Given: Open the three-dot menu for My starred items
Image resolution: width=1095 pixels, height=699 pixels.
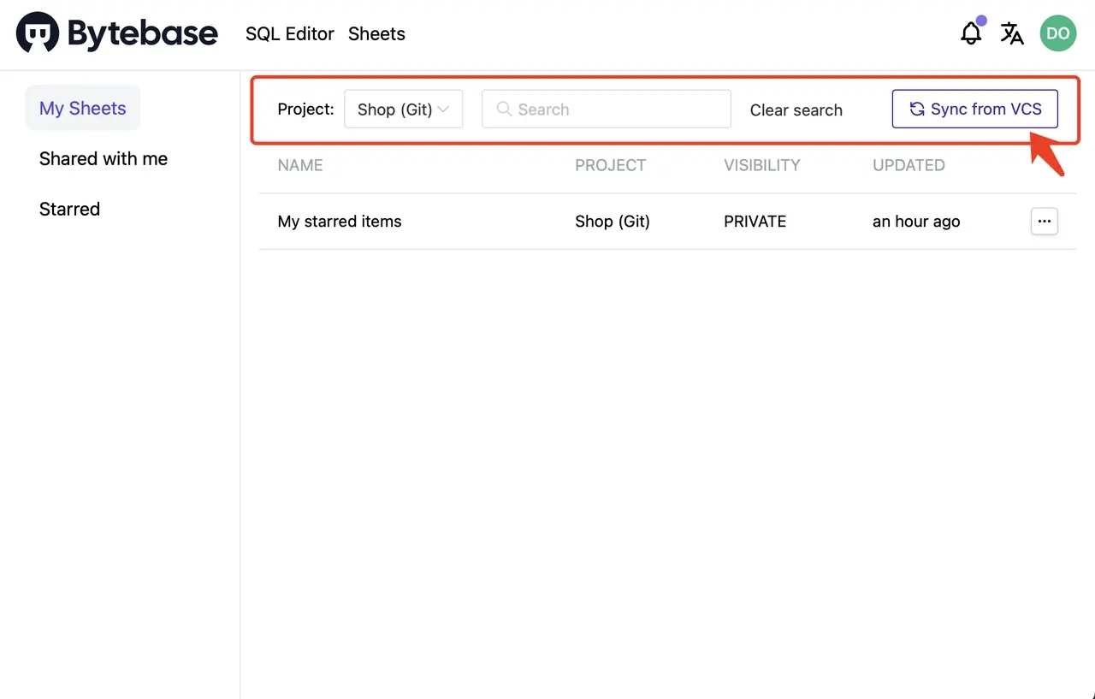Looking at the screenshot, I should tap(1044, 221).
